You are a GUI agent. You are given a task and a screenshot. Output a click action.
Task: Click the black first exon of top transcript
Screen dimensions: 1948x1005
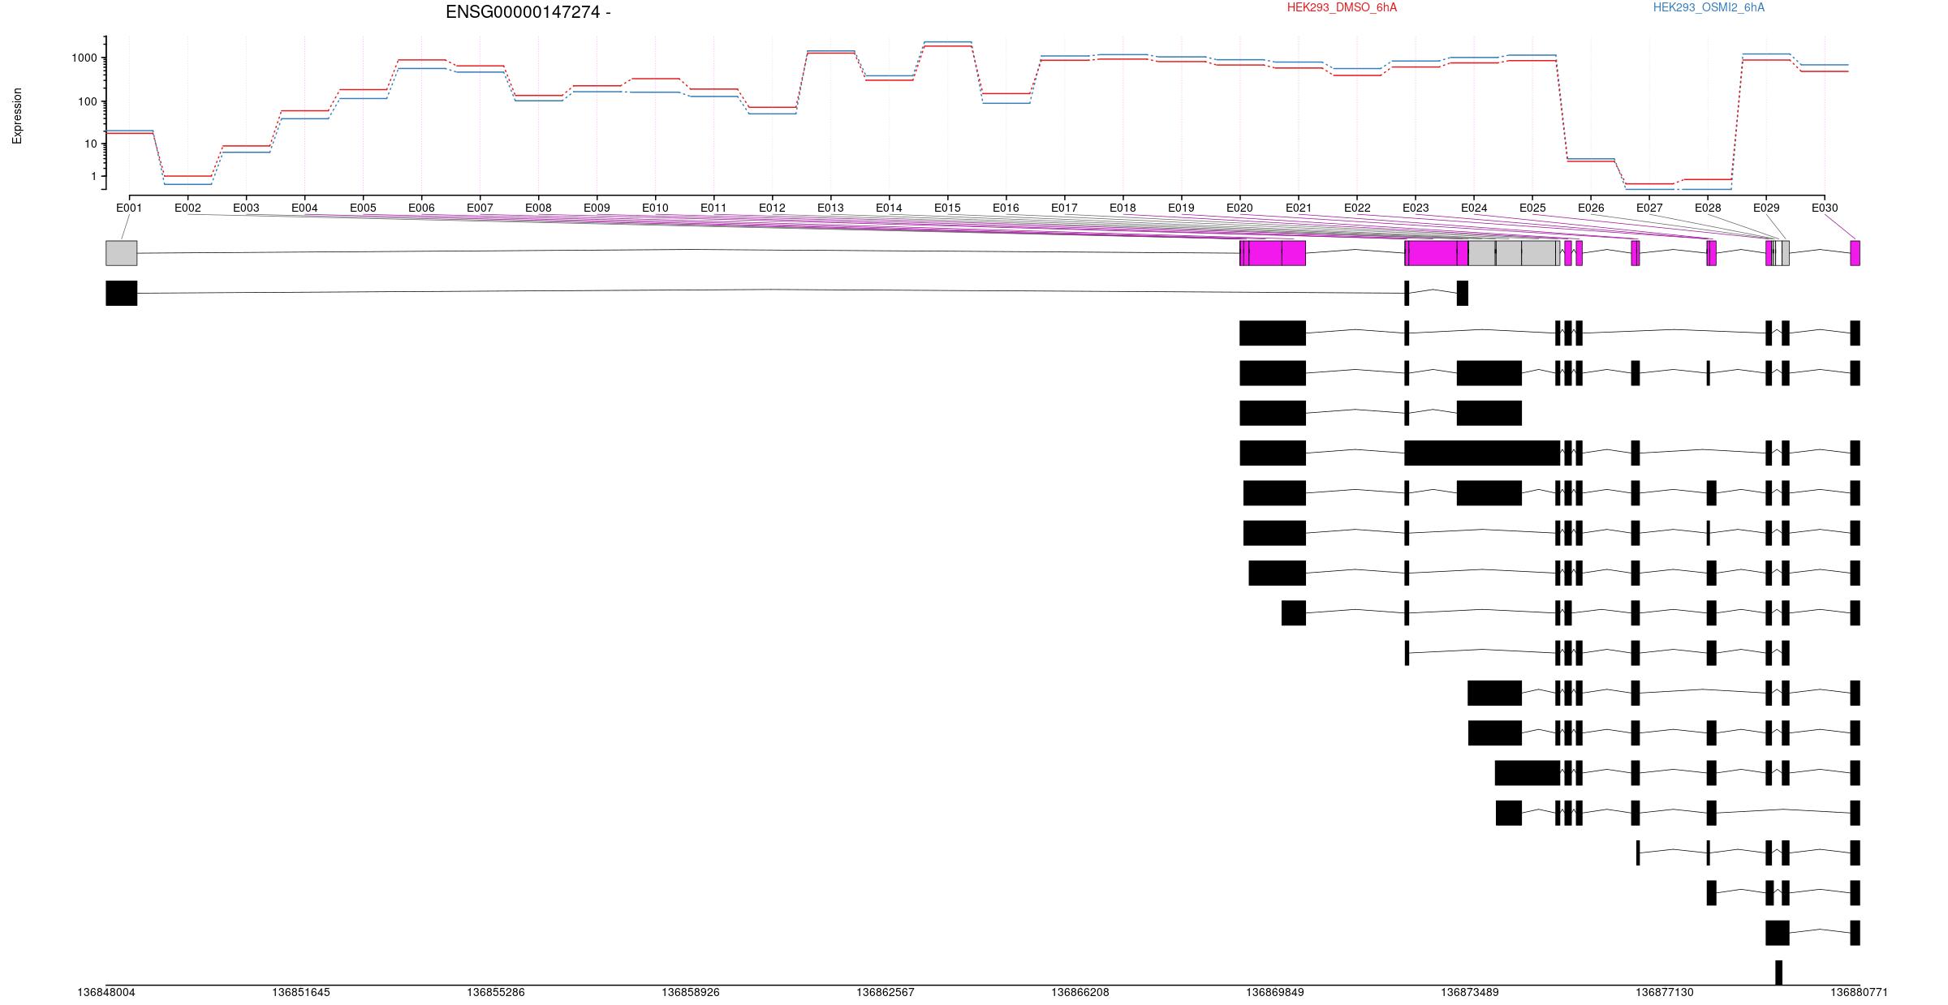(x=122, y=293)
